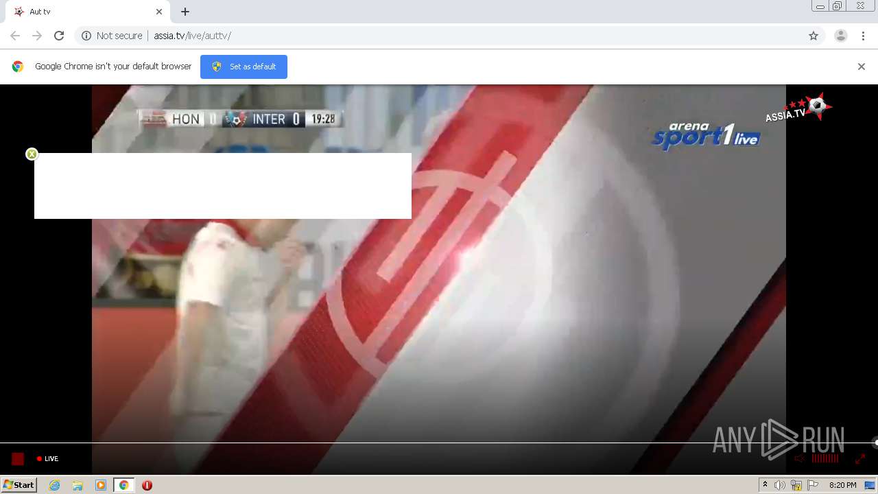Open the Chrome three-dot menu
Viewport: 878px width, 494px height.
[864, 36]
